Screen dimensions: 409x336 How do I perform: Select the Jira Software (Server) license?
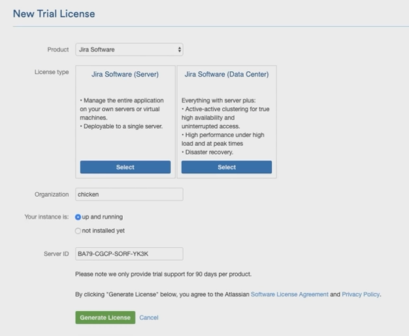[125, 167]
